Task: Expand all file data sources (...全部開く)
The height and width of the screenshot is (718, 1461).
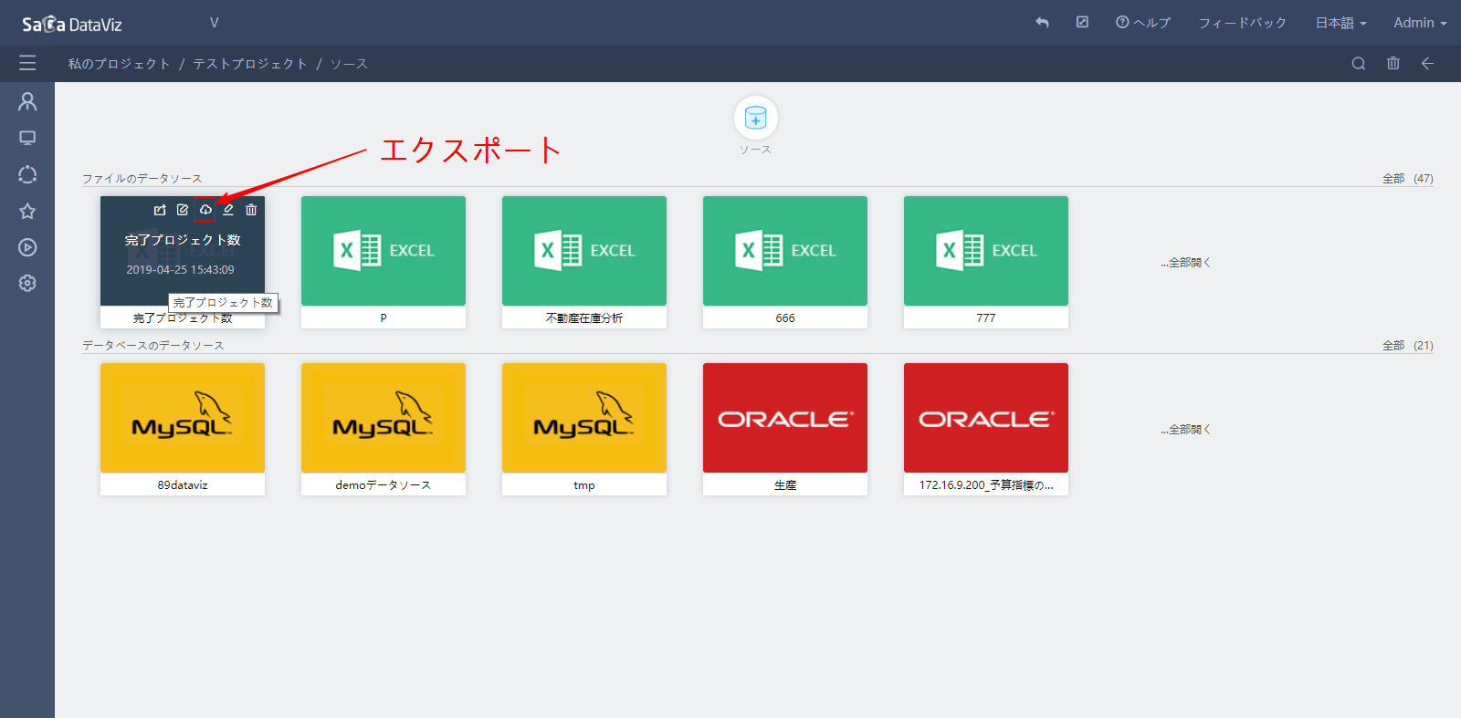Action: (1185, 263)
